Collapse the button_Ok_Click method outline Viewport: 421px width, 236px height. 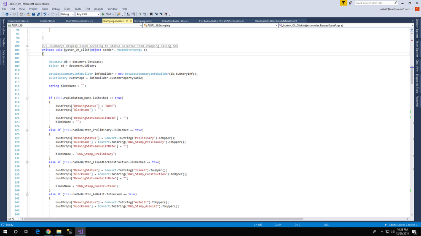coord(27,50)
